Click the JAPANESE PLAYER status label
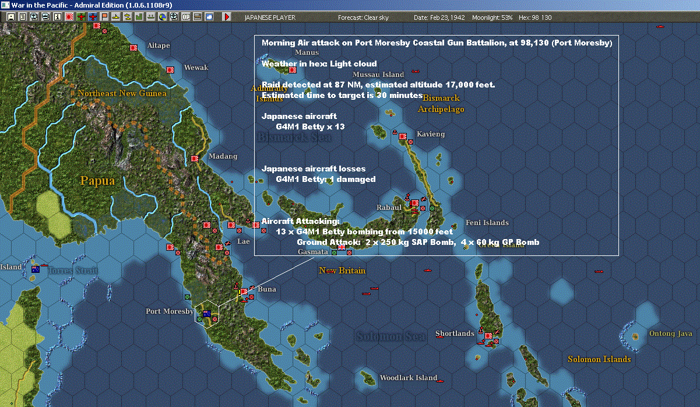 tap(270, 17)
